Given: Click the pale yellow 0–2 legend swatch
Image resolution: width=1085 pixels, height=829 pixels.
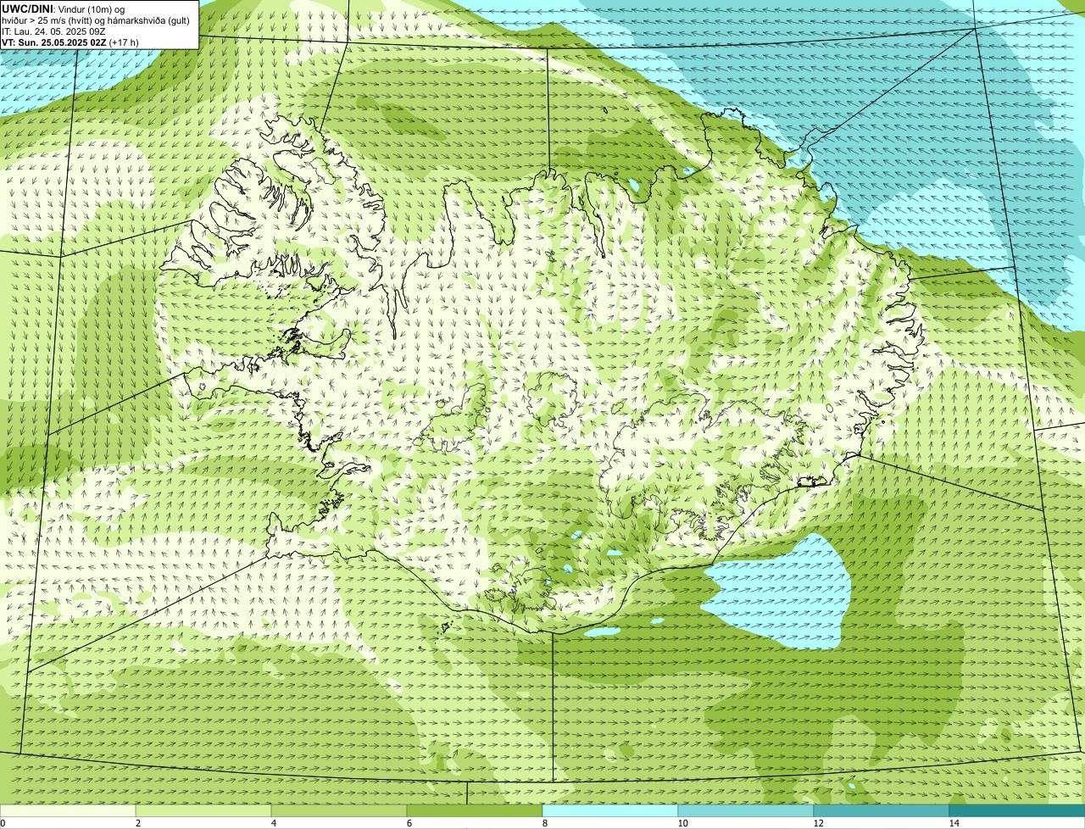Looking at the screenshot, I should tap(68, 811).
